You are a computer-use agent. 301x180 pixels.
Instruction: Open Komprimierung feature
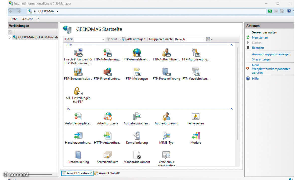pyautogui.click(x=137, y=138)
